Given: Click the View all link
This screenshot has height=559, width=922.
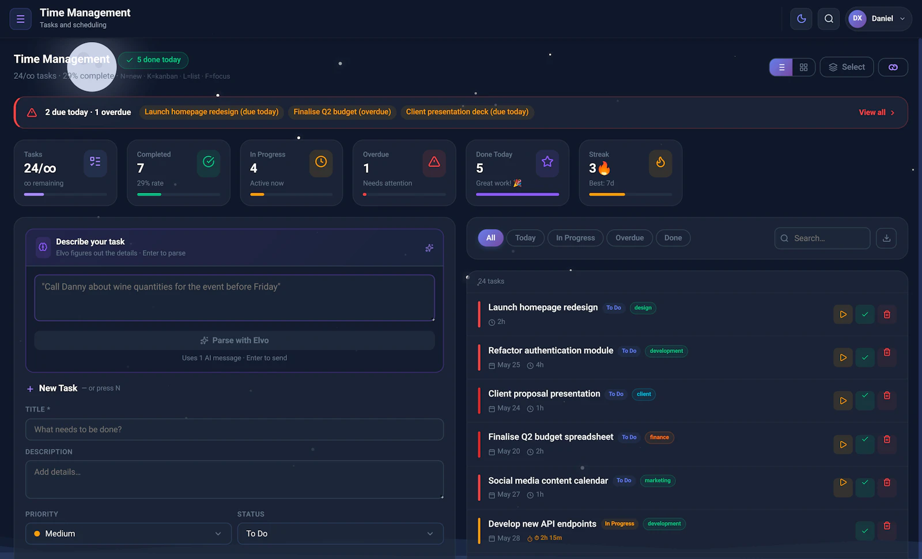Looking at the screenshot, I should [876, 112].
